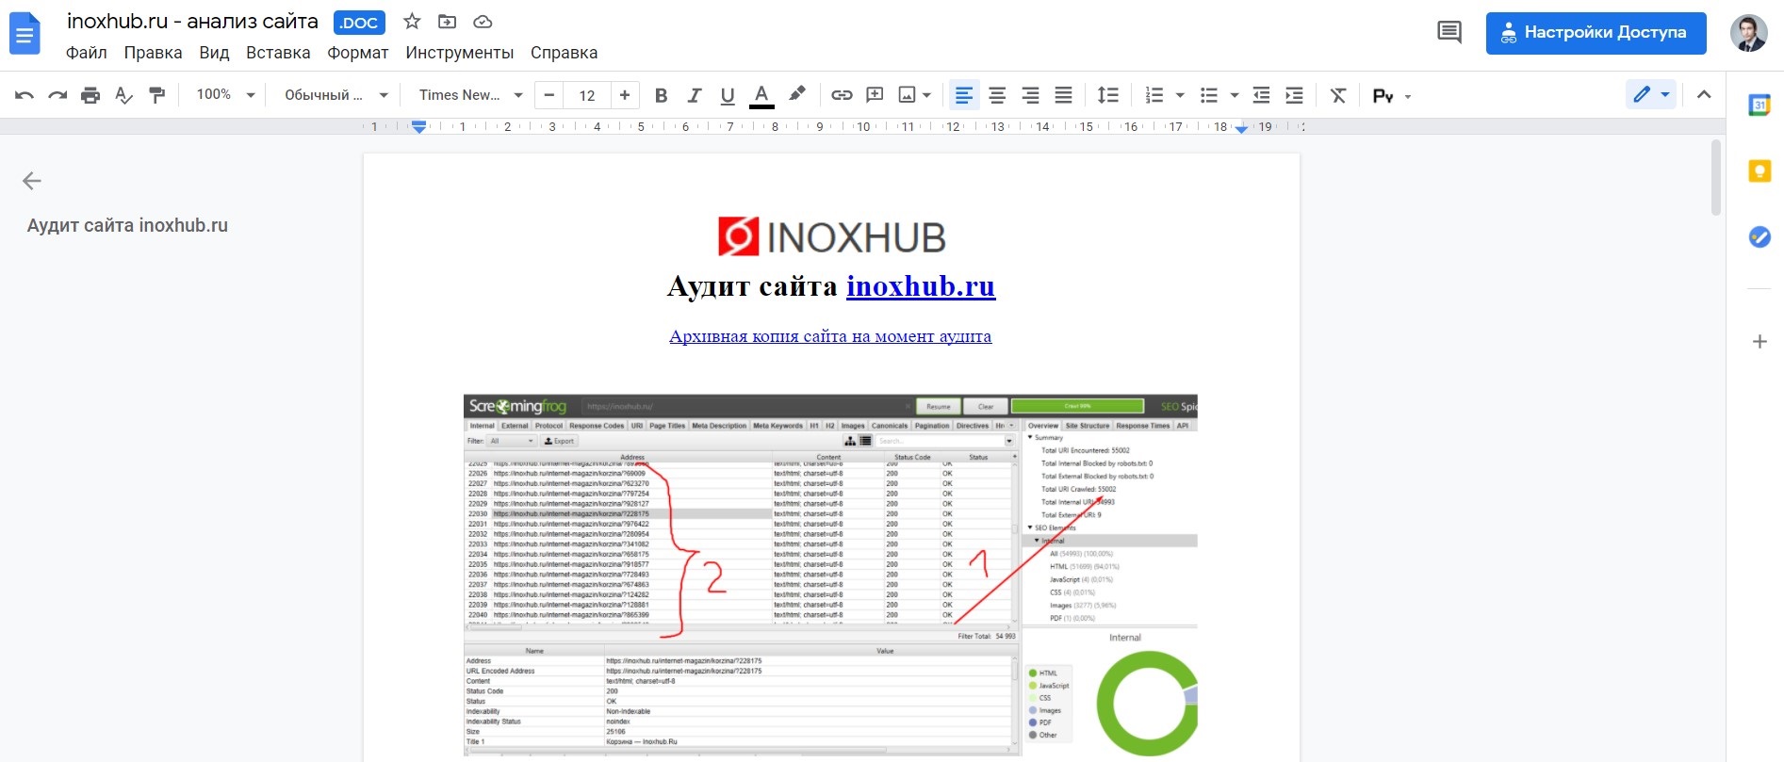The image size is (1784, 762).
Task: Open Docs home icon
Action: click(x=25, y=34)
